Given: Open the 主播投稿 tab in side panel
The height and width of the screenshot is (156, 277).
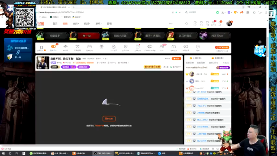Looking at the screenshot, I should [196, 58].
